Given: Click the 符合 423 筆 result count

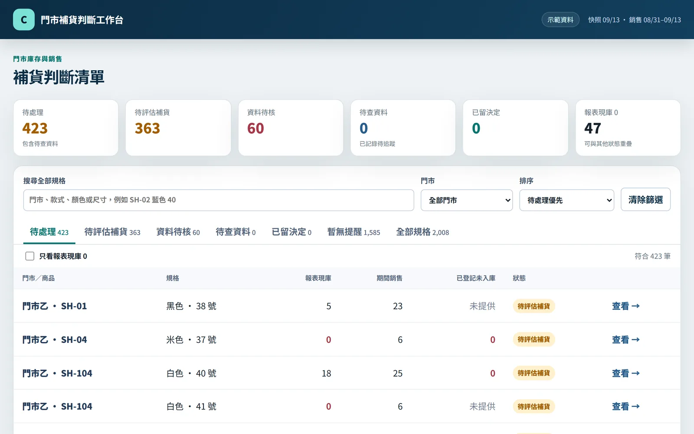Looking at the screenshot, I should coord(652,256).
